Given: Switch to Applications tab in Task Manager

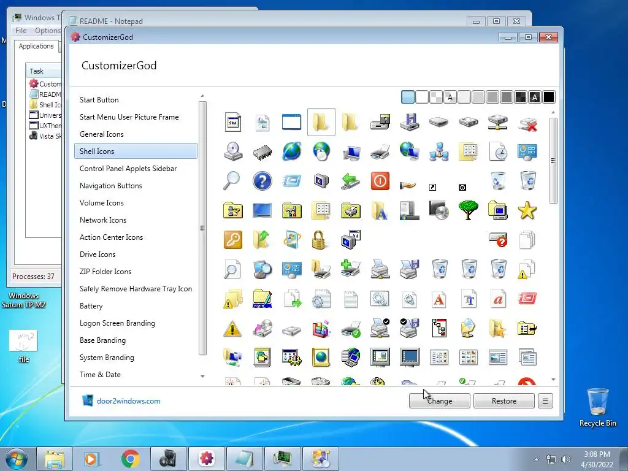Looking at the screenshot, I should [36, 46].
